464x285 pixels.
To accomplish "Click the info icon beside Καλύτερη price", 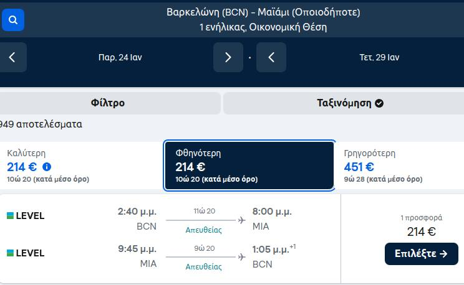I will click(x=47, y=167).
